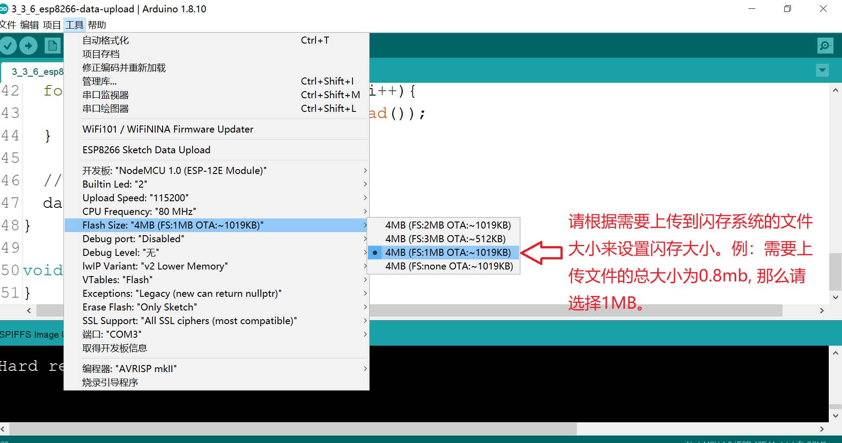Expand the 端口 COM3 submenu
Viewport: 842px width, 443px height.
(x=216, y=335)
